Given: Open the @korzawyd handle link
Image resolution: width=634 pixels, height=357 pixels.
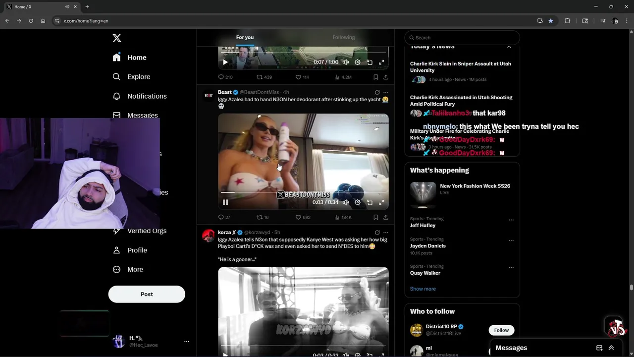Looking at the screenshot, I should click(257, 233).
